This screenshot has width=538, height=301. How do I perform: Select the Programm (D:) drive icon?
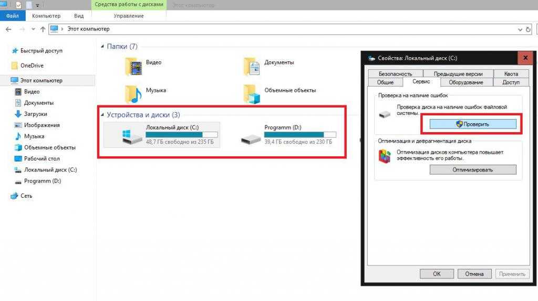251,138
